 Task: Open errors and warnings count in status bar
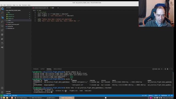pos(15,95)
